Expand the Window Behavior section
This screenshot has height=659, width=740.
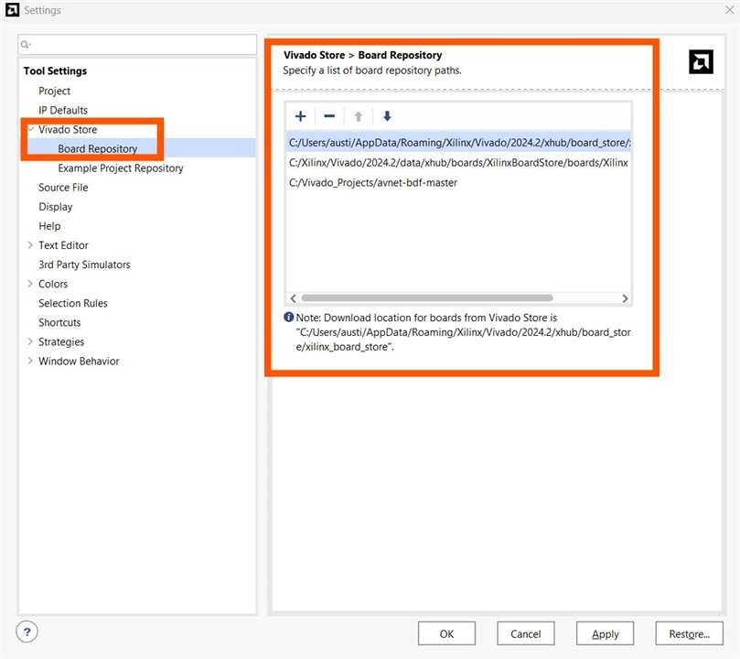pyautogui.click(x=30, y=361)
